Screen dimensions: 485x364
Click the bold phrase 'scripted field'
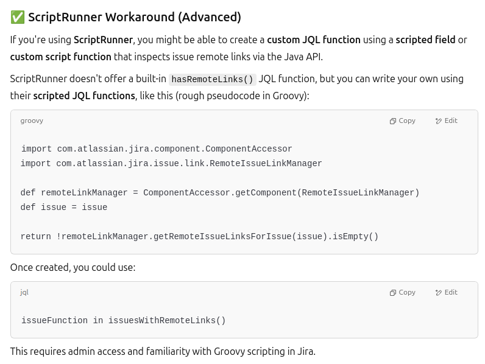point(425,40)
